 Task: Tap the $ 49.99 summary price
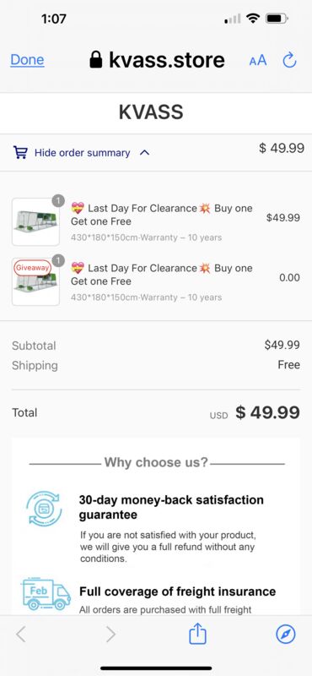(x=282, y=149)
